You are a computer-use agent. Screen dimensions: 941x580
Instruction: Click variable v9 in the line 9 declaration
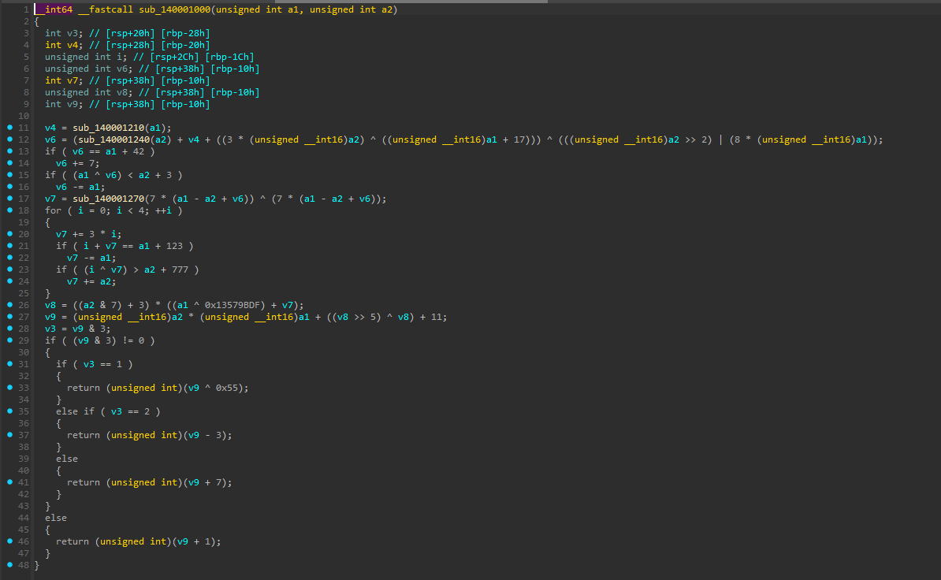(x=73, y=104)
